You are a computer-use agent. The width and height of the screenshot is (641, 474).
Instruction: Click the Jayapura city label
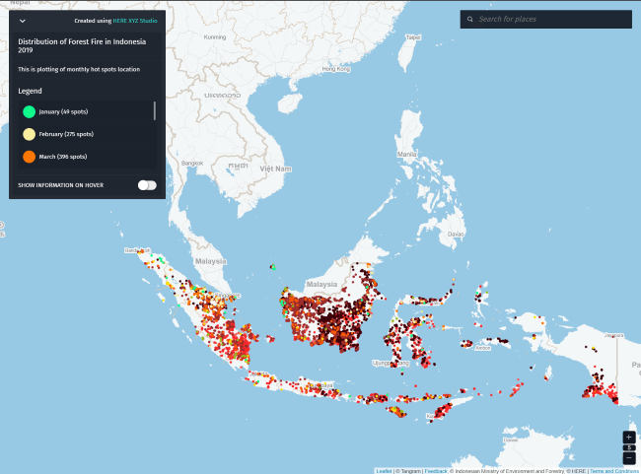(x=614, y=335)
